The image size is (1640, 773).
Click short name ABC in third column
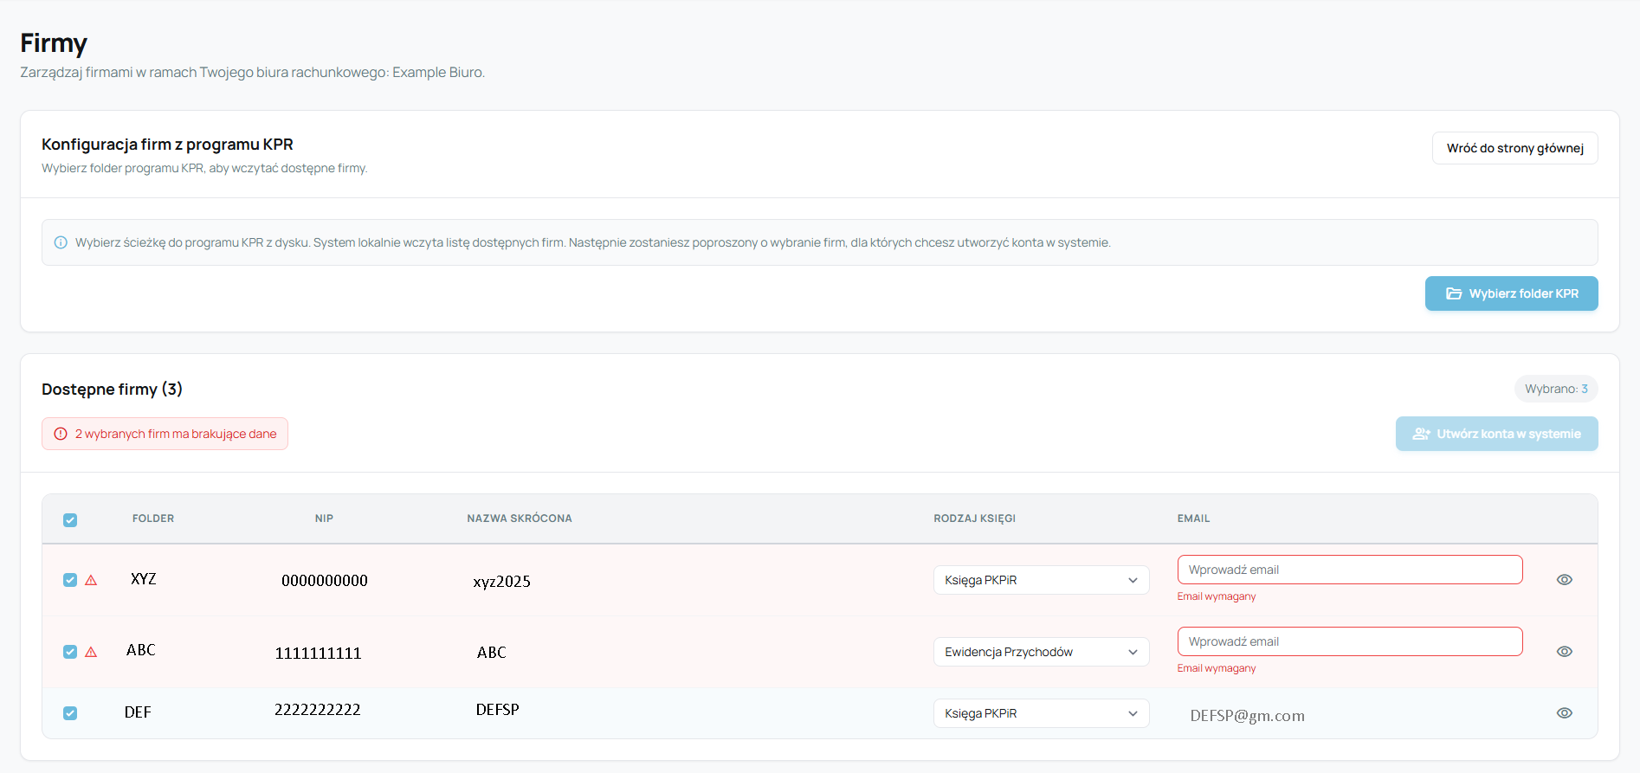pyautogui.click(x=492, y=653)
